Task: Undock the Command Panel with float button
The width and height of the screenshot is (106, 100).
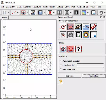Action: (101, 17)
